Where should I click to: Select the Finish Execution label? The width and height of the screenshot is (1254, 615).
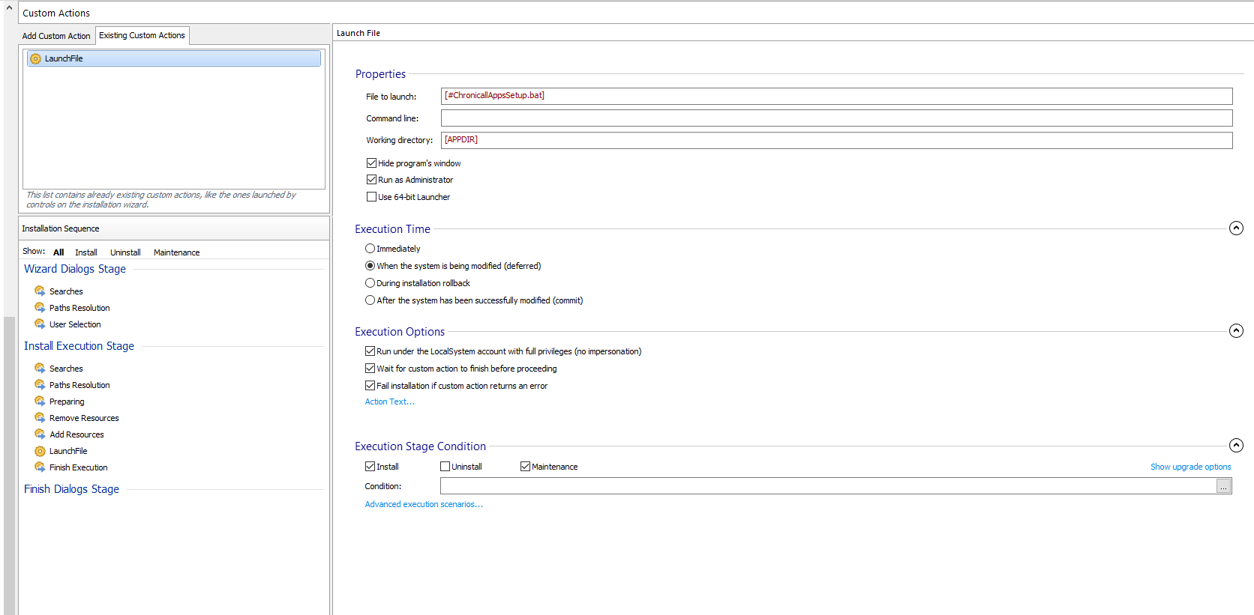click(x=79, y=467)
